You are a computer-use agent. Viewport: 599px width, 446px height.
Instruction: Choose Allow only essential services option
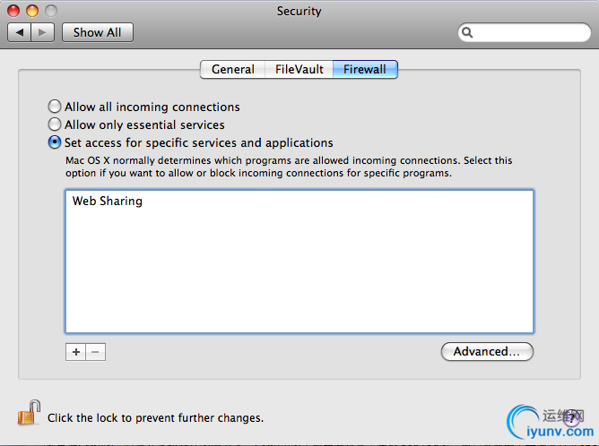pyautogui.click(x=56, y=124)
